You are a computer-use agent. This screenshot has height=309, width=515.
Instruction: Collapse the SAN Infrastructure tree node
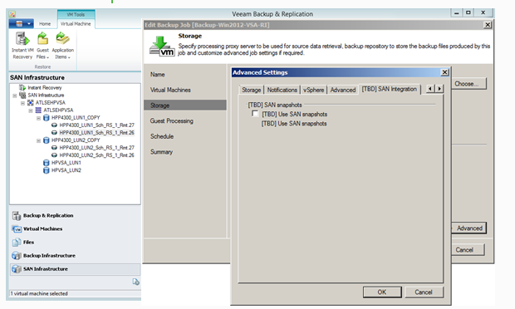(15, 96)
